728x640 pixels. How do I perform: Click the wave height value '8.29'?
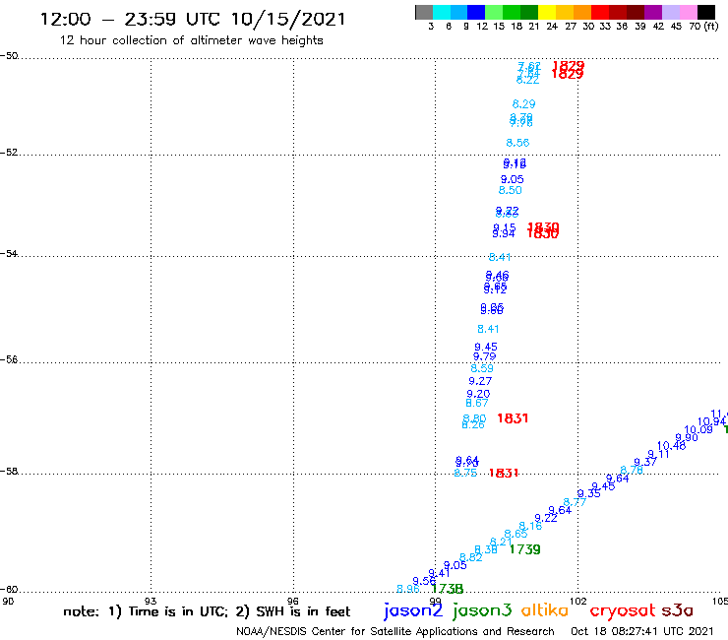(x=523, y=104)
